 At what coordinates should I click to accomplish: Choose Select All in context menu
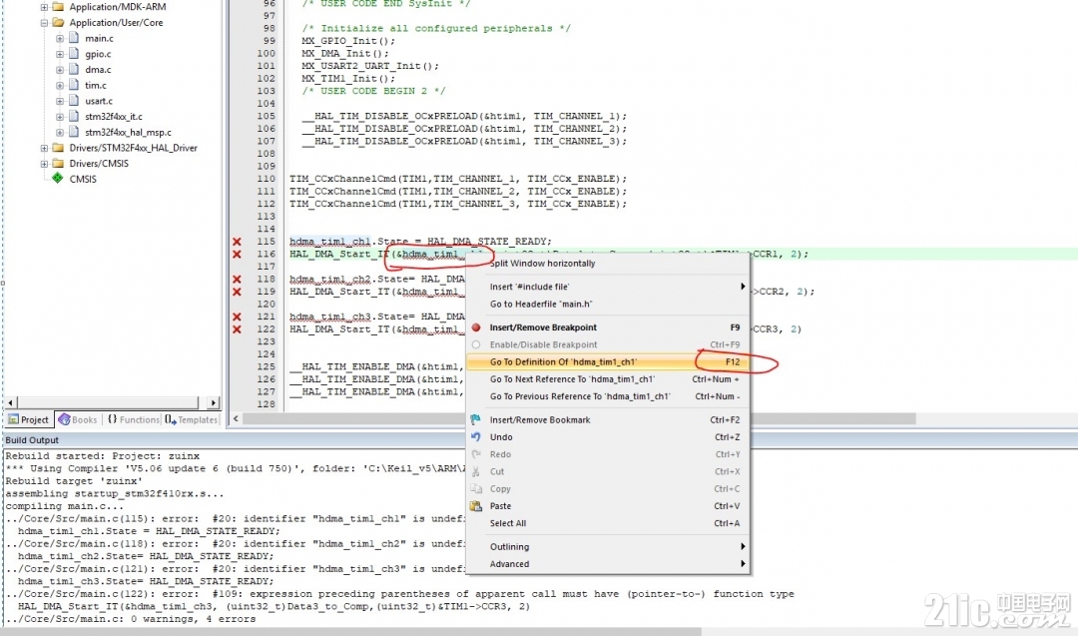(608, 522)
